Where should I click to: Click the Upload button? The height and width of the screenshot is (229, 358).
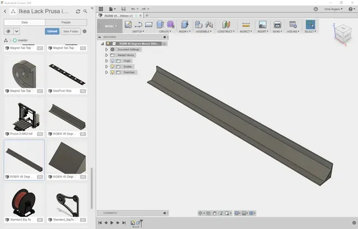(52, 31)
